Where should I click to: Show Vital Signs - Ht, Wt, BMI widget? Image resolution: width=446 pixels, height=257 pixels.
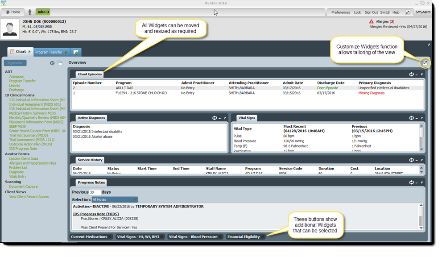point(140,237)
